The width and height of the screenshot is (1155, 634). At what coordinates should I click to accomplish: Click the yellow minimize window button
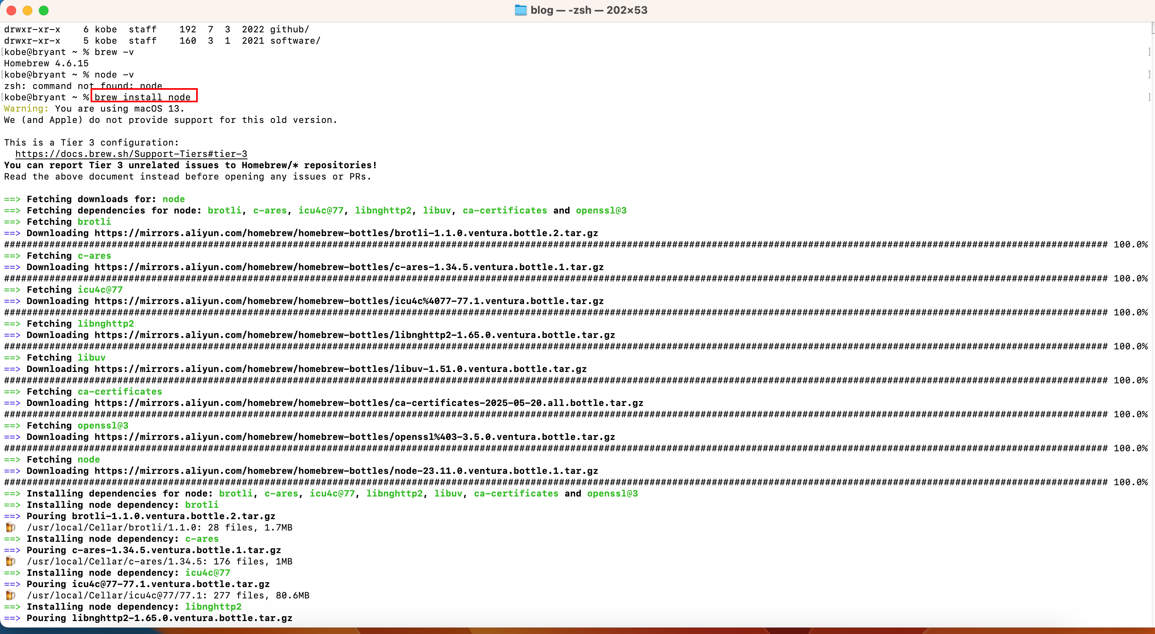click(x=28, y=11)
